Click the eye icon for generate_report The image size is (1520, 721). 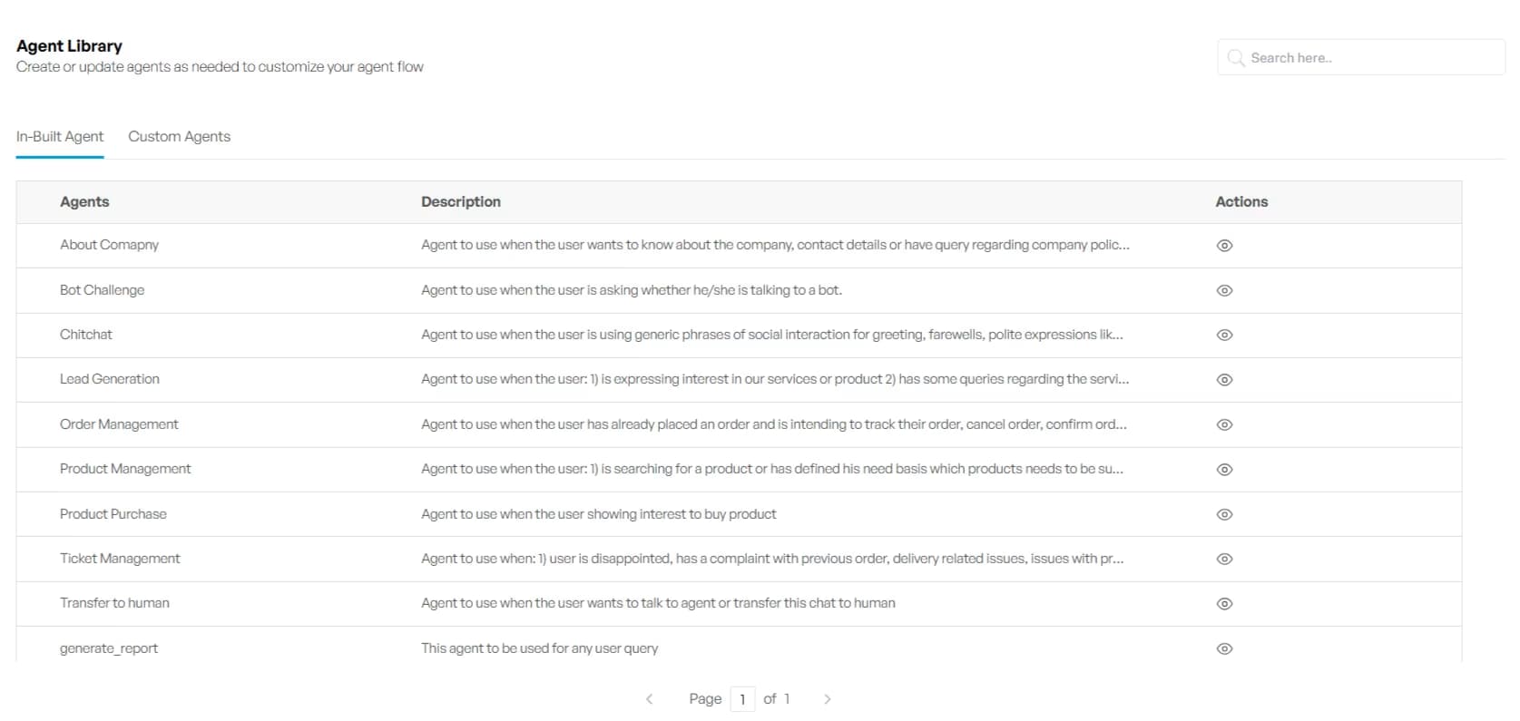(1224, 648)
